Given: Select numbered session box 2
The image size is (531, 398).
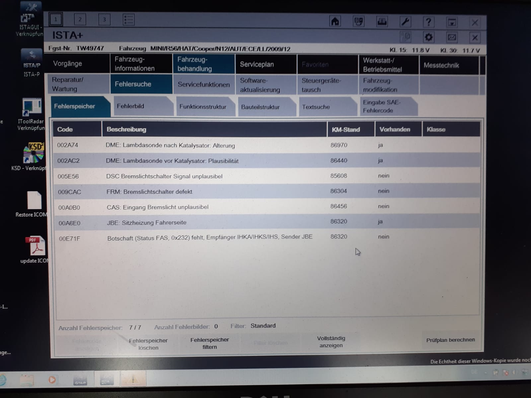Looking at the screenshot, I should (80, 19).
